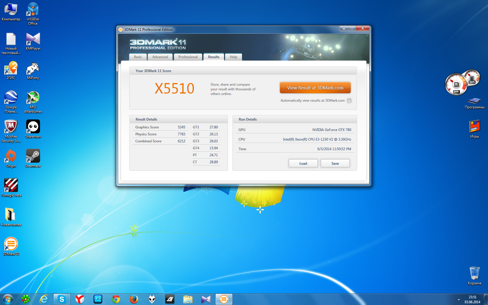The image size is (488, 305).
Task: Select the MSI Afterburner desktop icon
Action: click(33, 102)
